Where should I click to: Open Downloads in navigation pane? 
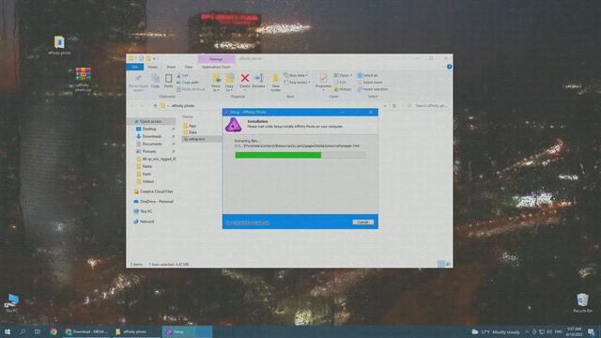pyautogui.click(x=152, y=136)
